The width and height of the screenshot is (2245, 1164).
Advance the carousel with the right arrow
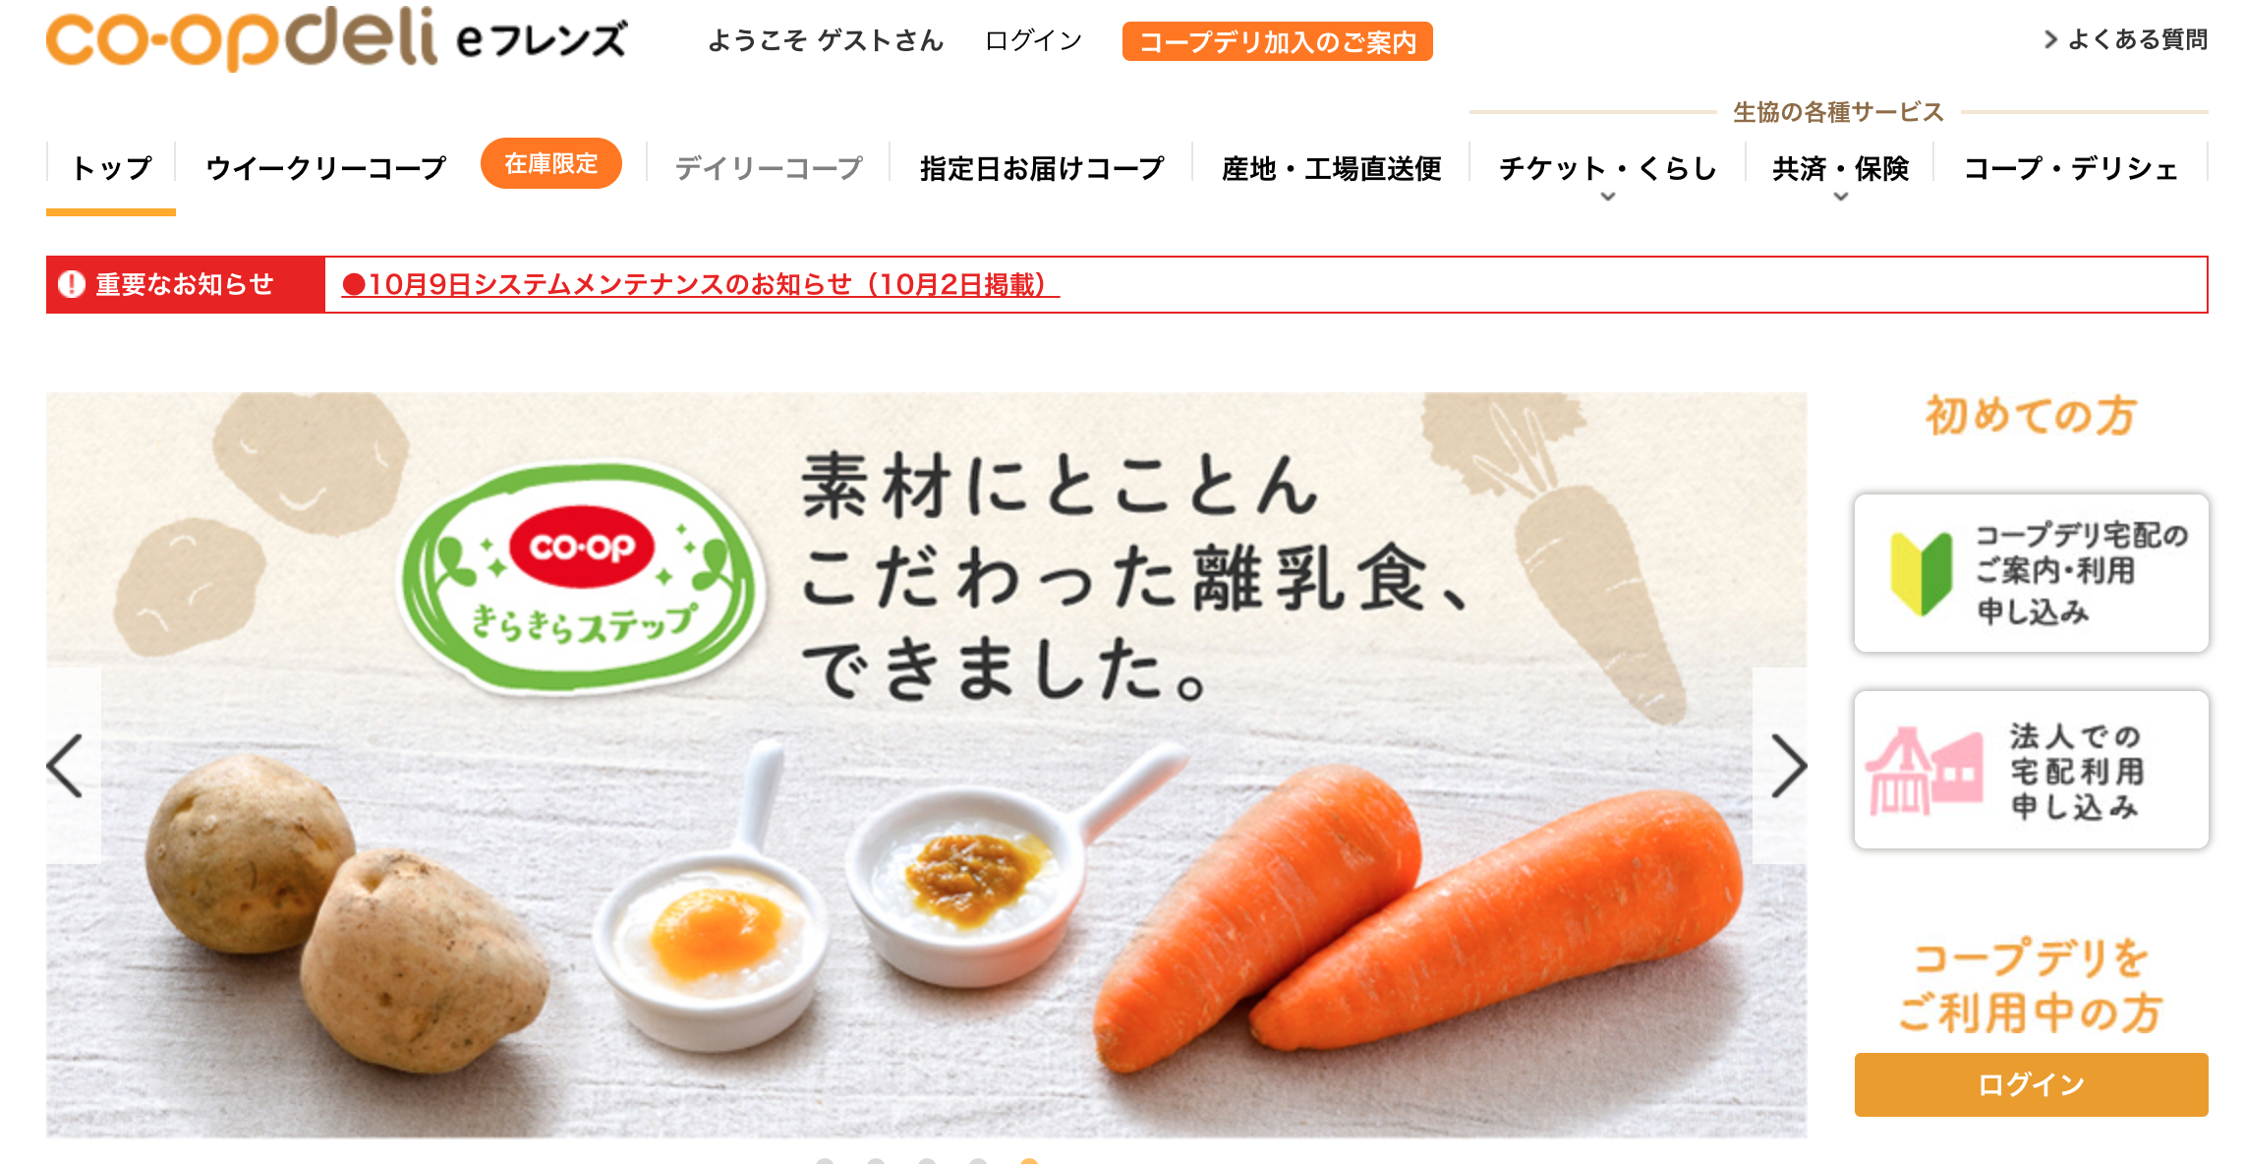[1786, 765]
